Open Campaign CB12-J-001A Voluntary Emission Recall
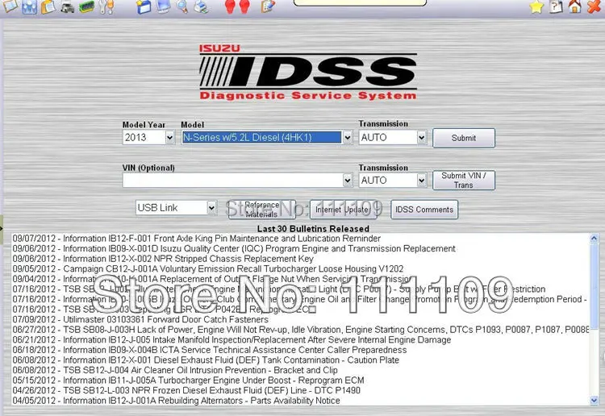 tap(208, 268)
